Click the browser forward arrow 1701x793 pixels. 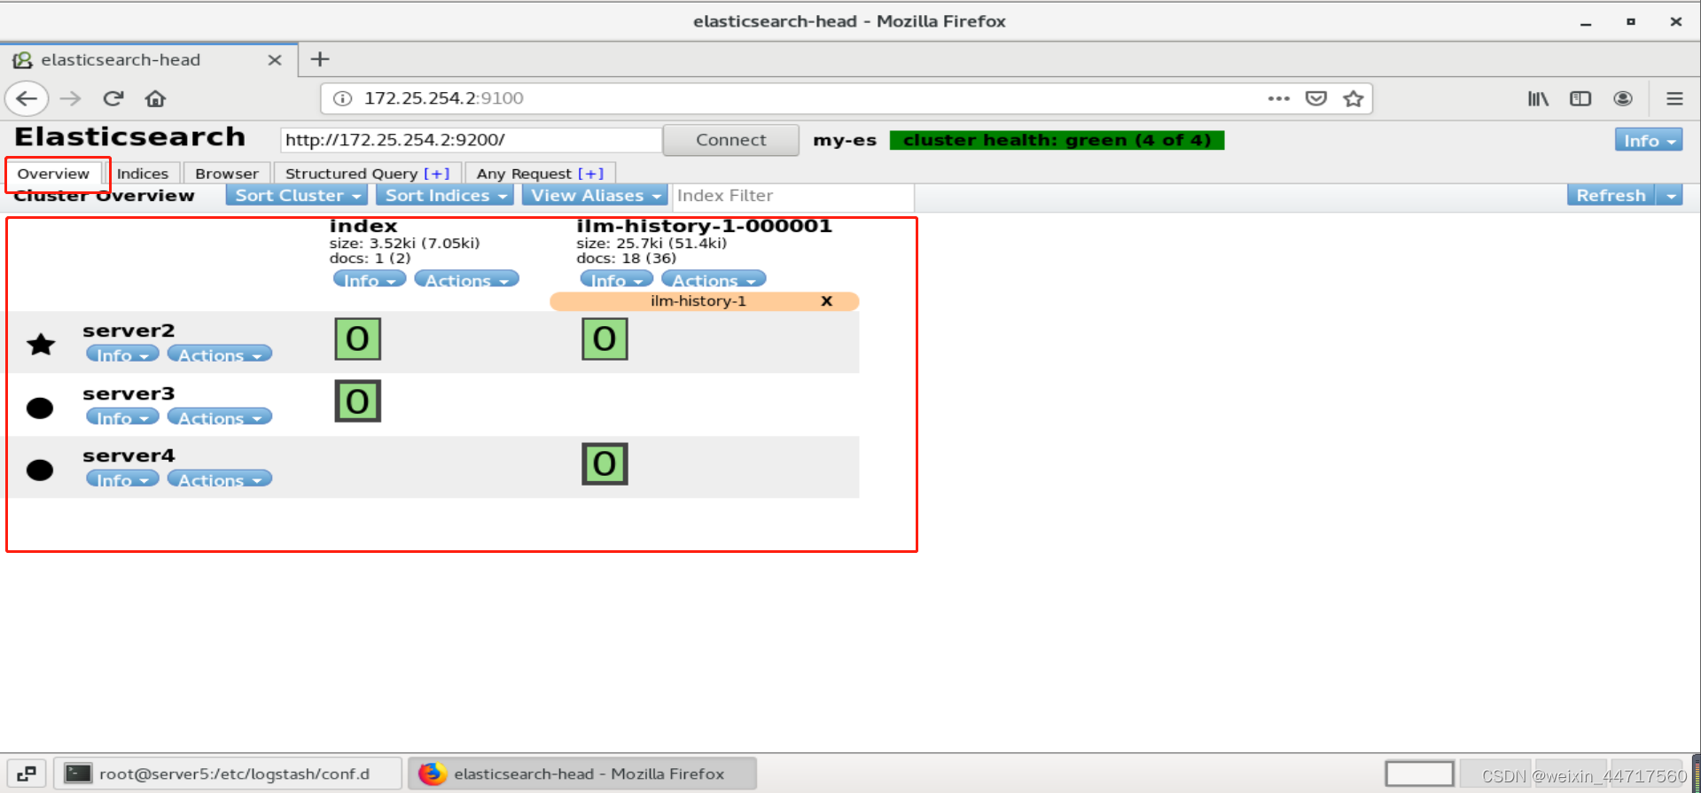[x=70, y=98]
